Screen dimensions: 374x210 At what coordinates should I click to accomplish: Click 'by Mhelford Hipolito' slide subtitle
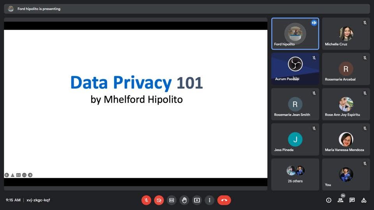pyautogui.click(x=137, y=100)
